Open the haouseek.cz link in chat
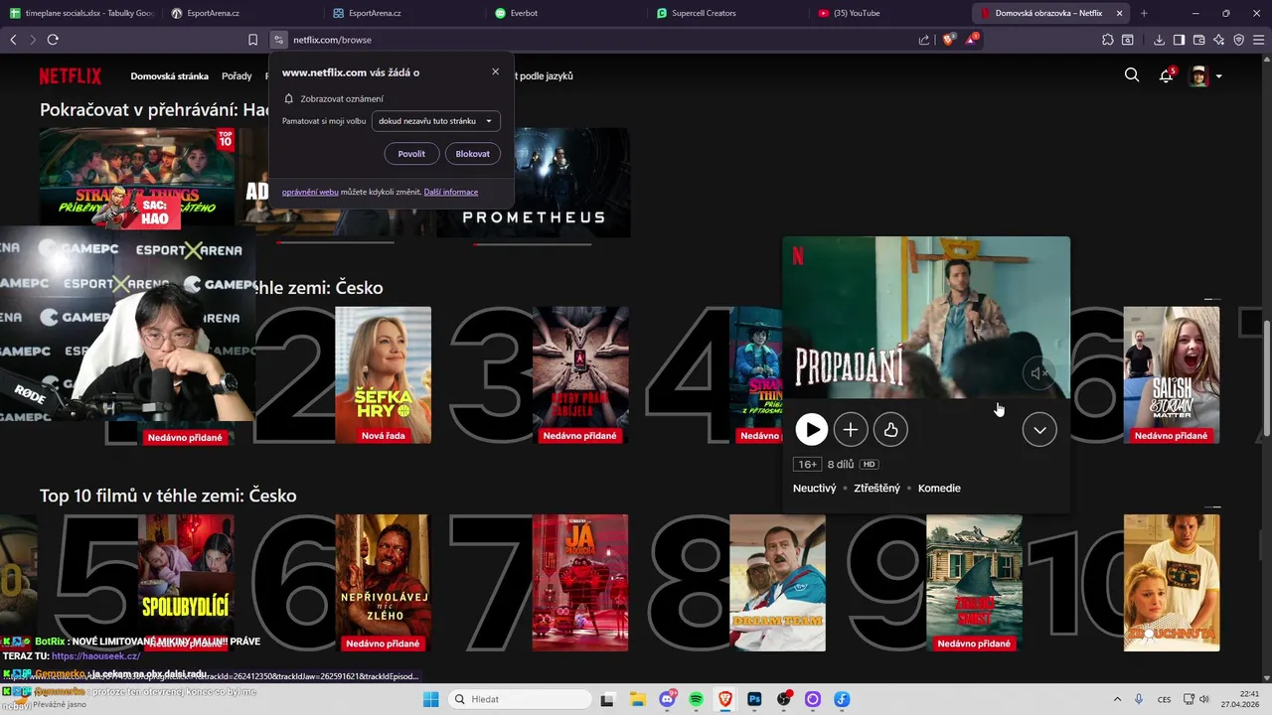The image size is (1272, 715). point(95,656)
